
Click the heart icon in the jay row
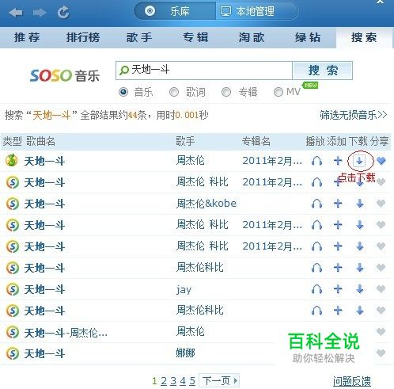(x=381, y=289)
